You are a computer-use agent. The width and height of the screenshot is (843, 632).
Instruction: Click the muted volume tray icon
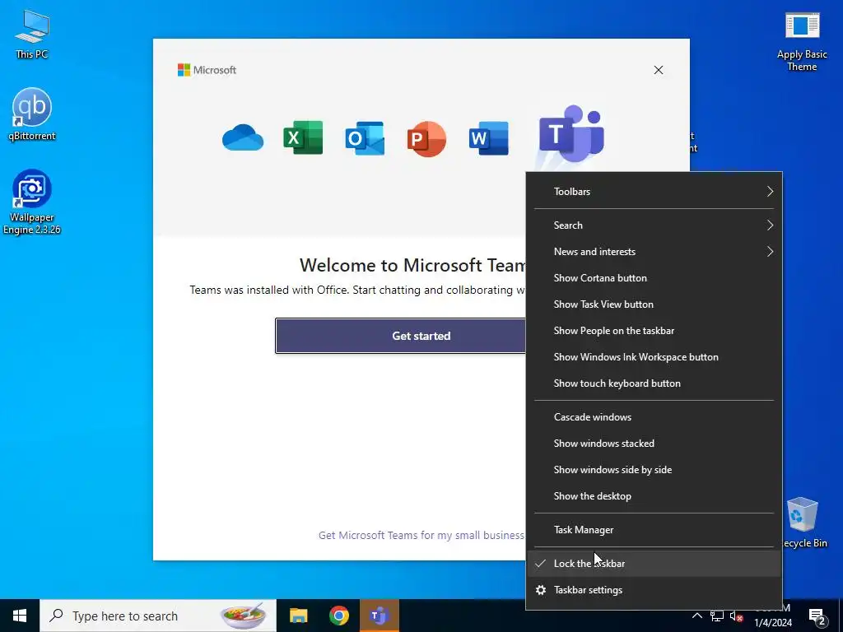coord(737,616)
